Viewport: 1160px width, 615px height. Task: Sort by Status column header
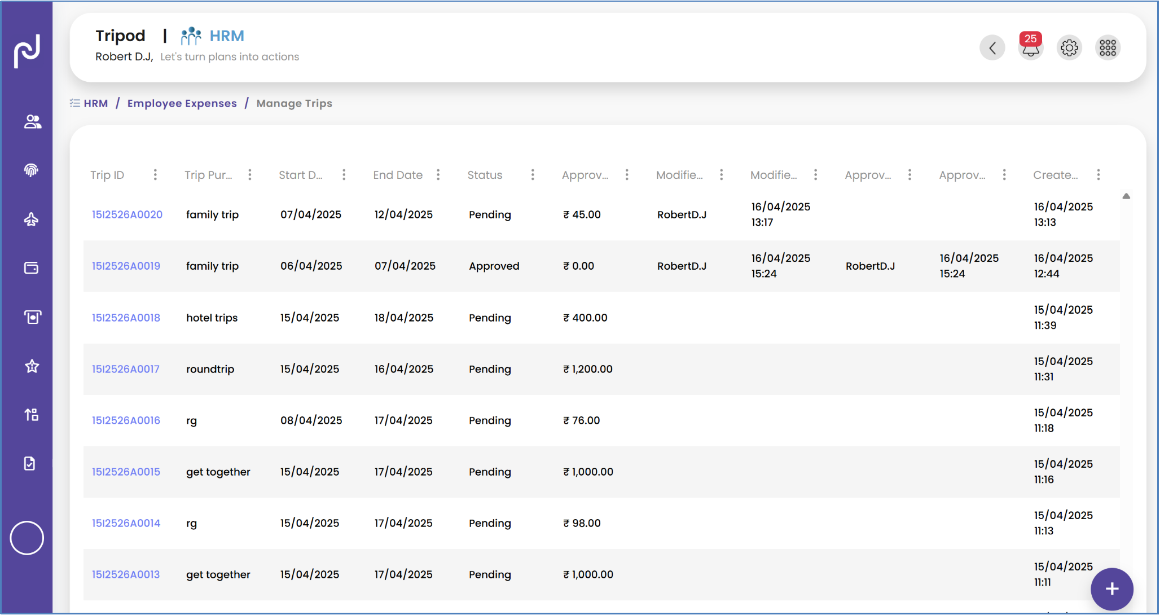point(485,175)
